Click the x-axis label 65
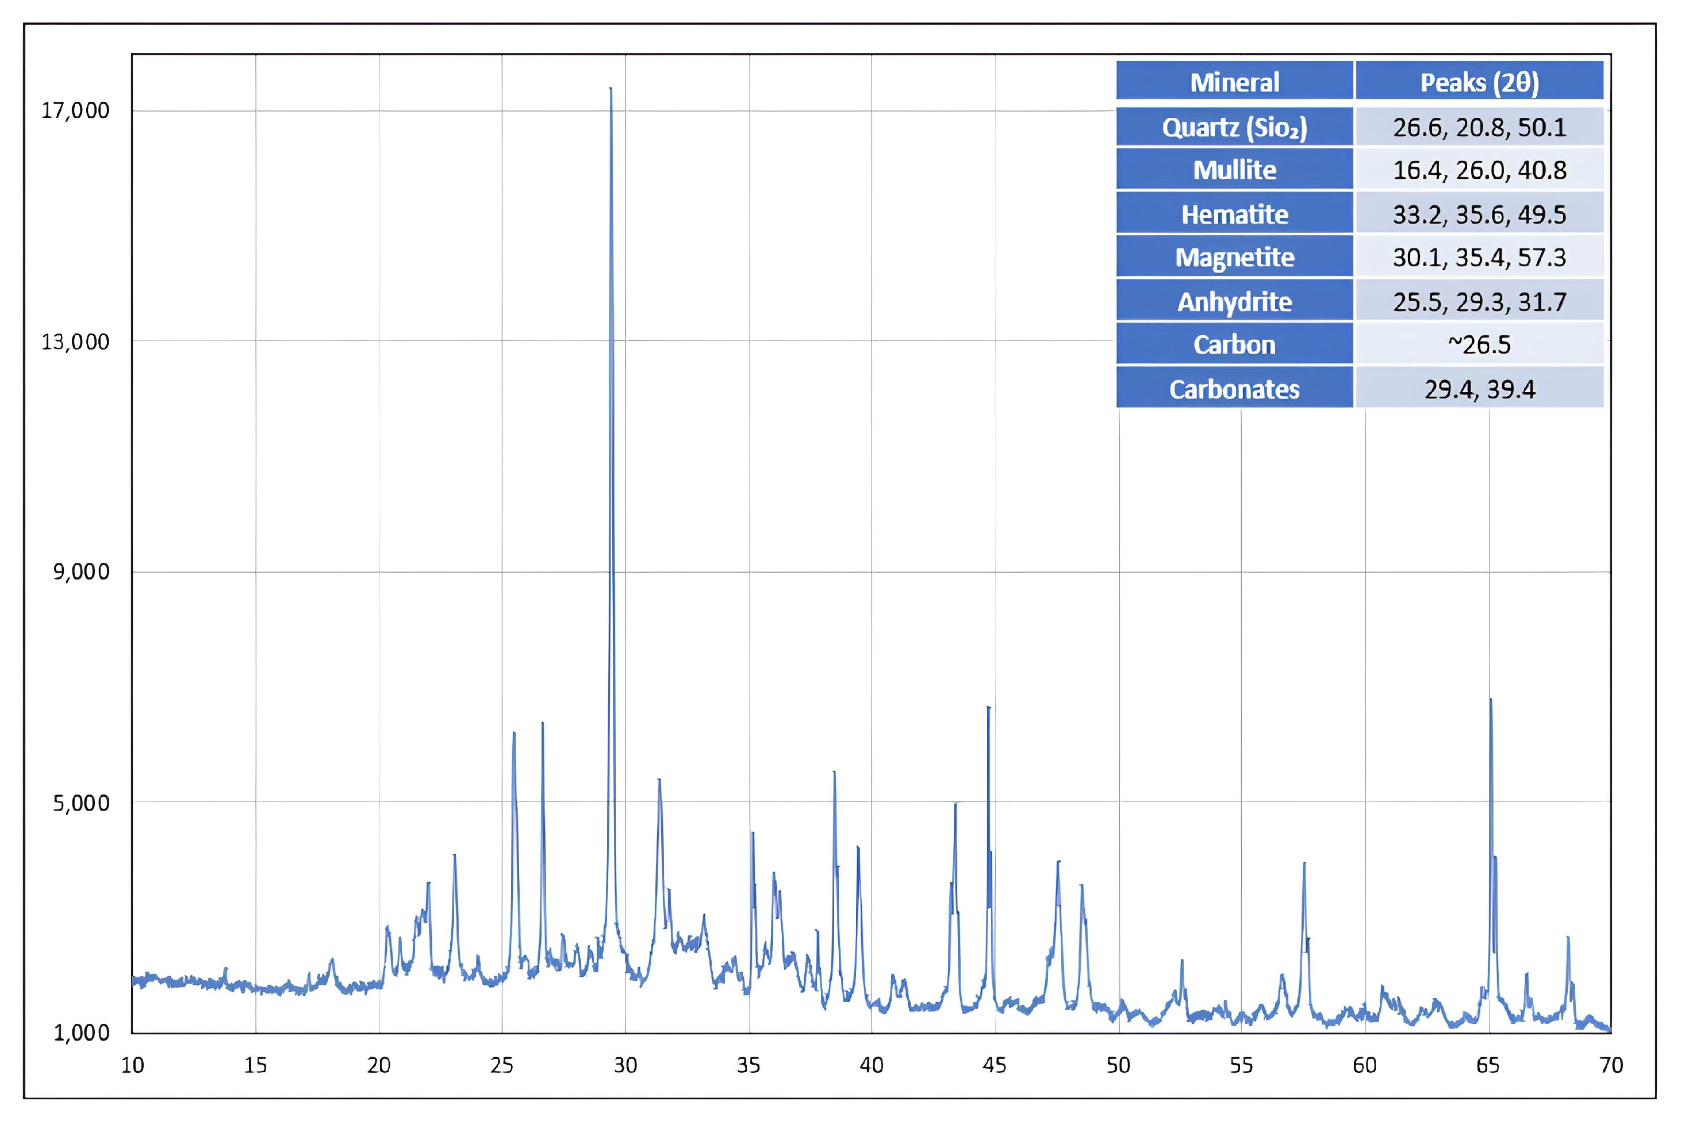1681x1124 pixels. point(1487,1065)
